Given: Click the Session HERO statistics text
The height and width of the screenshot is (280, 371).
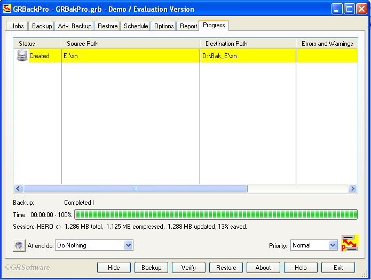Looking at the screenshot, I should point(130,227).
